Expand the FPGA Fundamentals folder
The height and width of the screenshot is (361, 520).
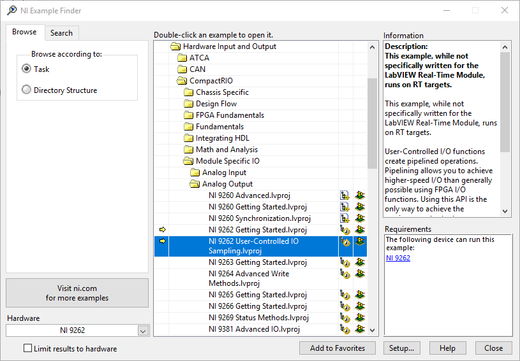pos(188,115)
